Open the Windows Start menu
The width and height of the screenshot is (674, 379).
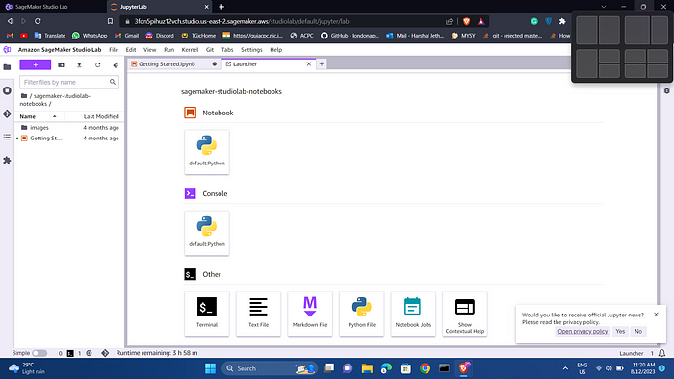coord(210,368)
